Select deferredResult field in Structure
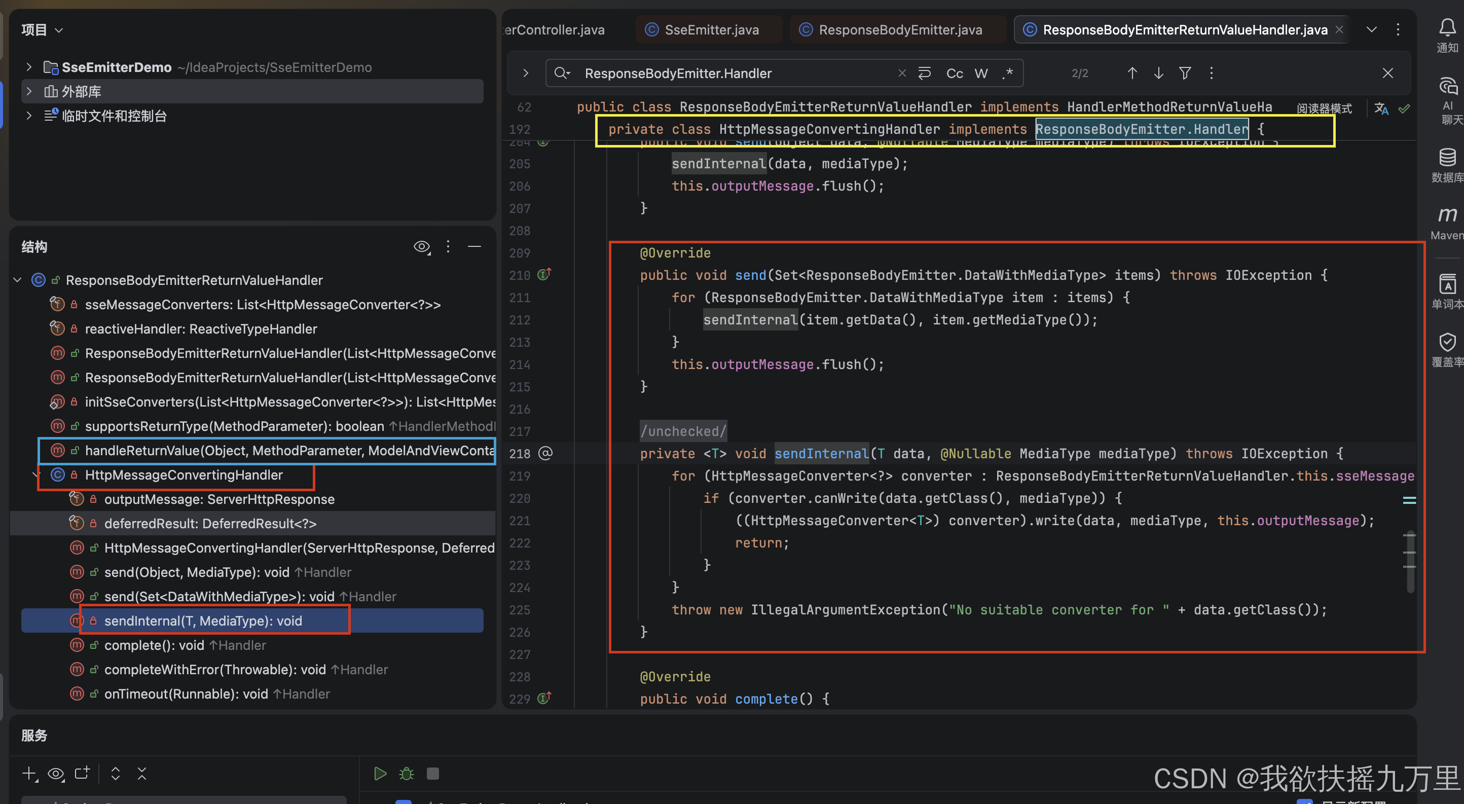 252,523
